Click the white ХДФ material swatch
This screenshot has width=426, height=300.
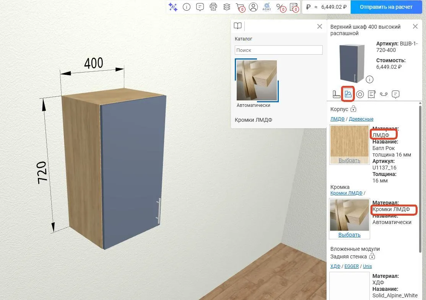350,286
